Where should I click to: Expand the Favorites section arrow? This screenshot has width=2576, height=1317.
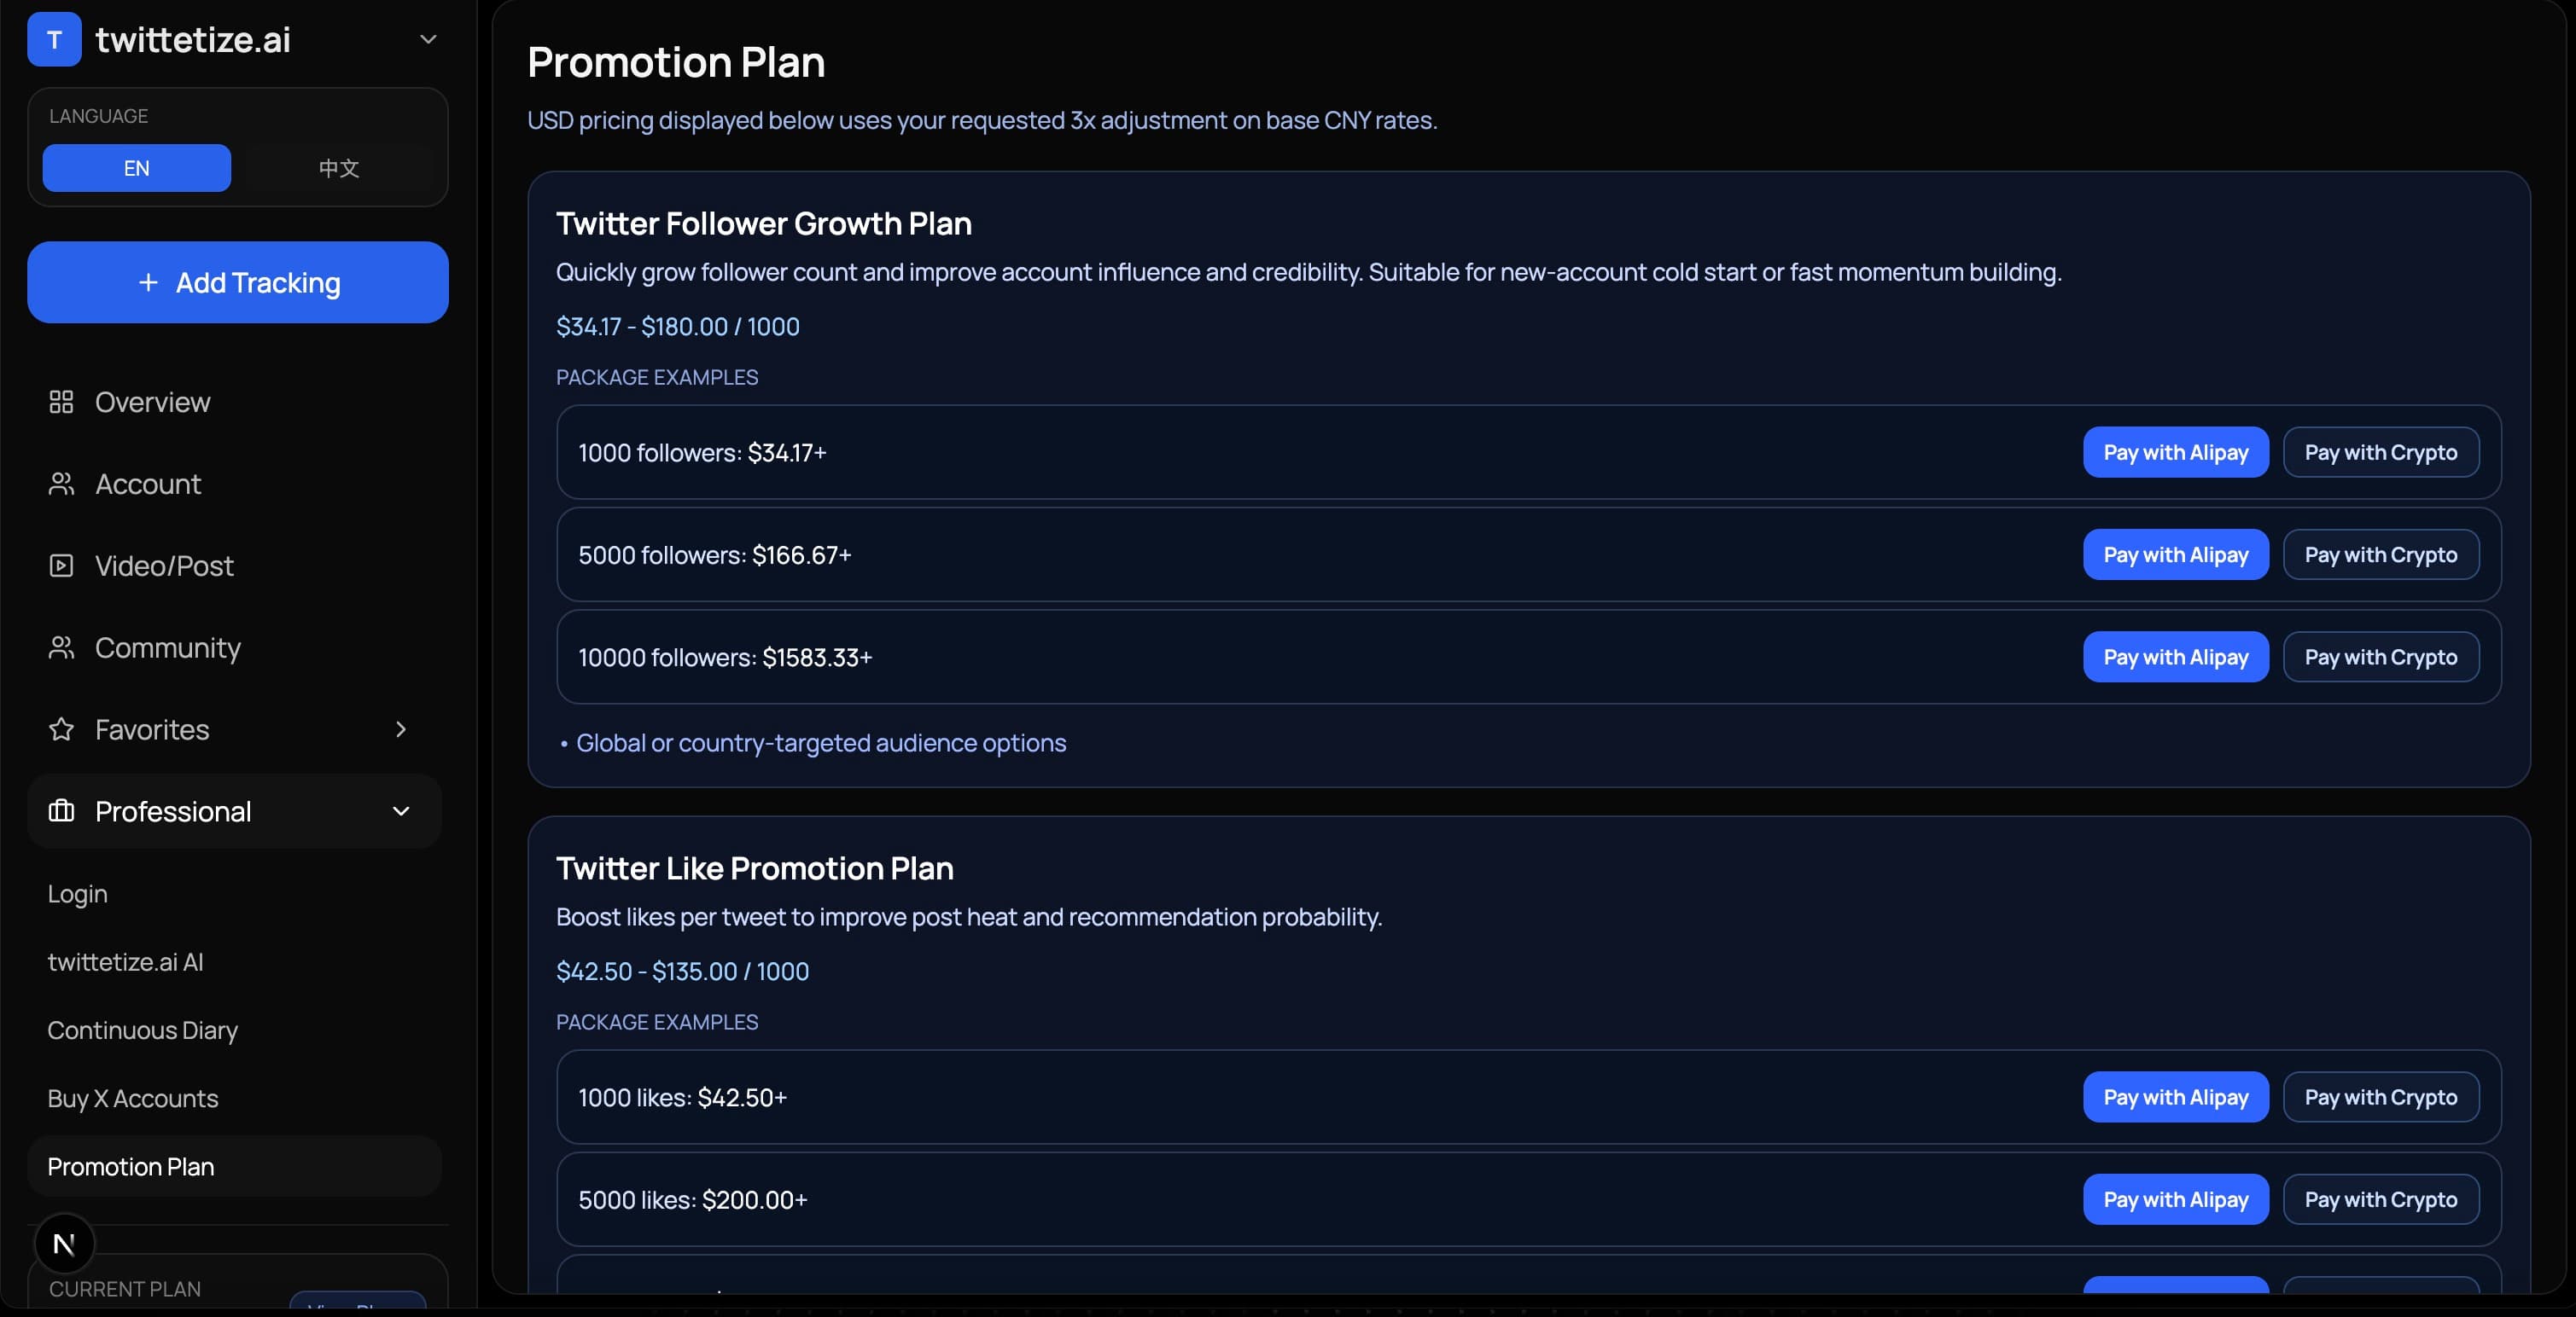(401, 729)
